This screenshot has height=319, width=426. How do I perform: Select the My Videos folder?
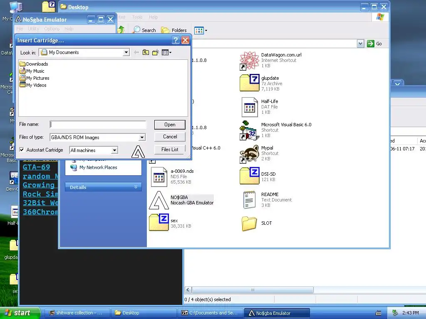pyautogui.click(x=33, y=85)
